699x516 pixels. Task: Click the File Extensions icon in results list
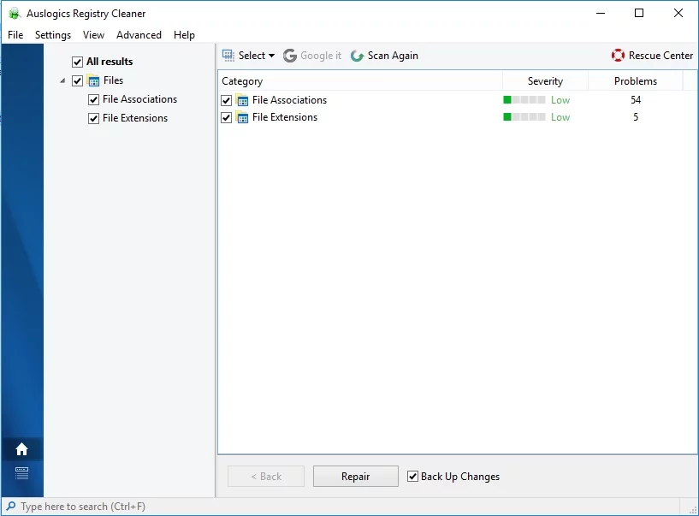[x=242, y=117]
